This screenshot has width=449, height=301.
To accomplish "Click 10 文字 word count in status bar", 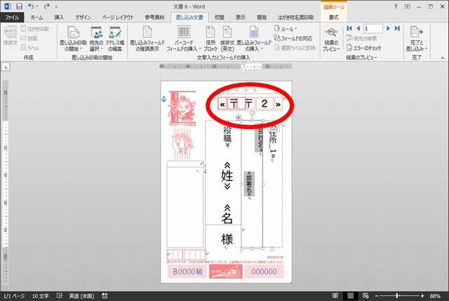I will click(x=40, y=296).
